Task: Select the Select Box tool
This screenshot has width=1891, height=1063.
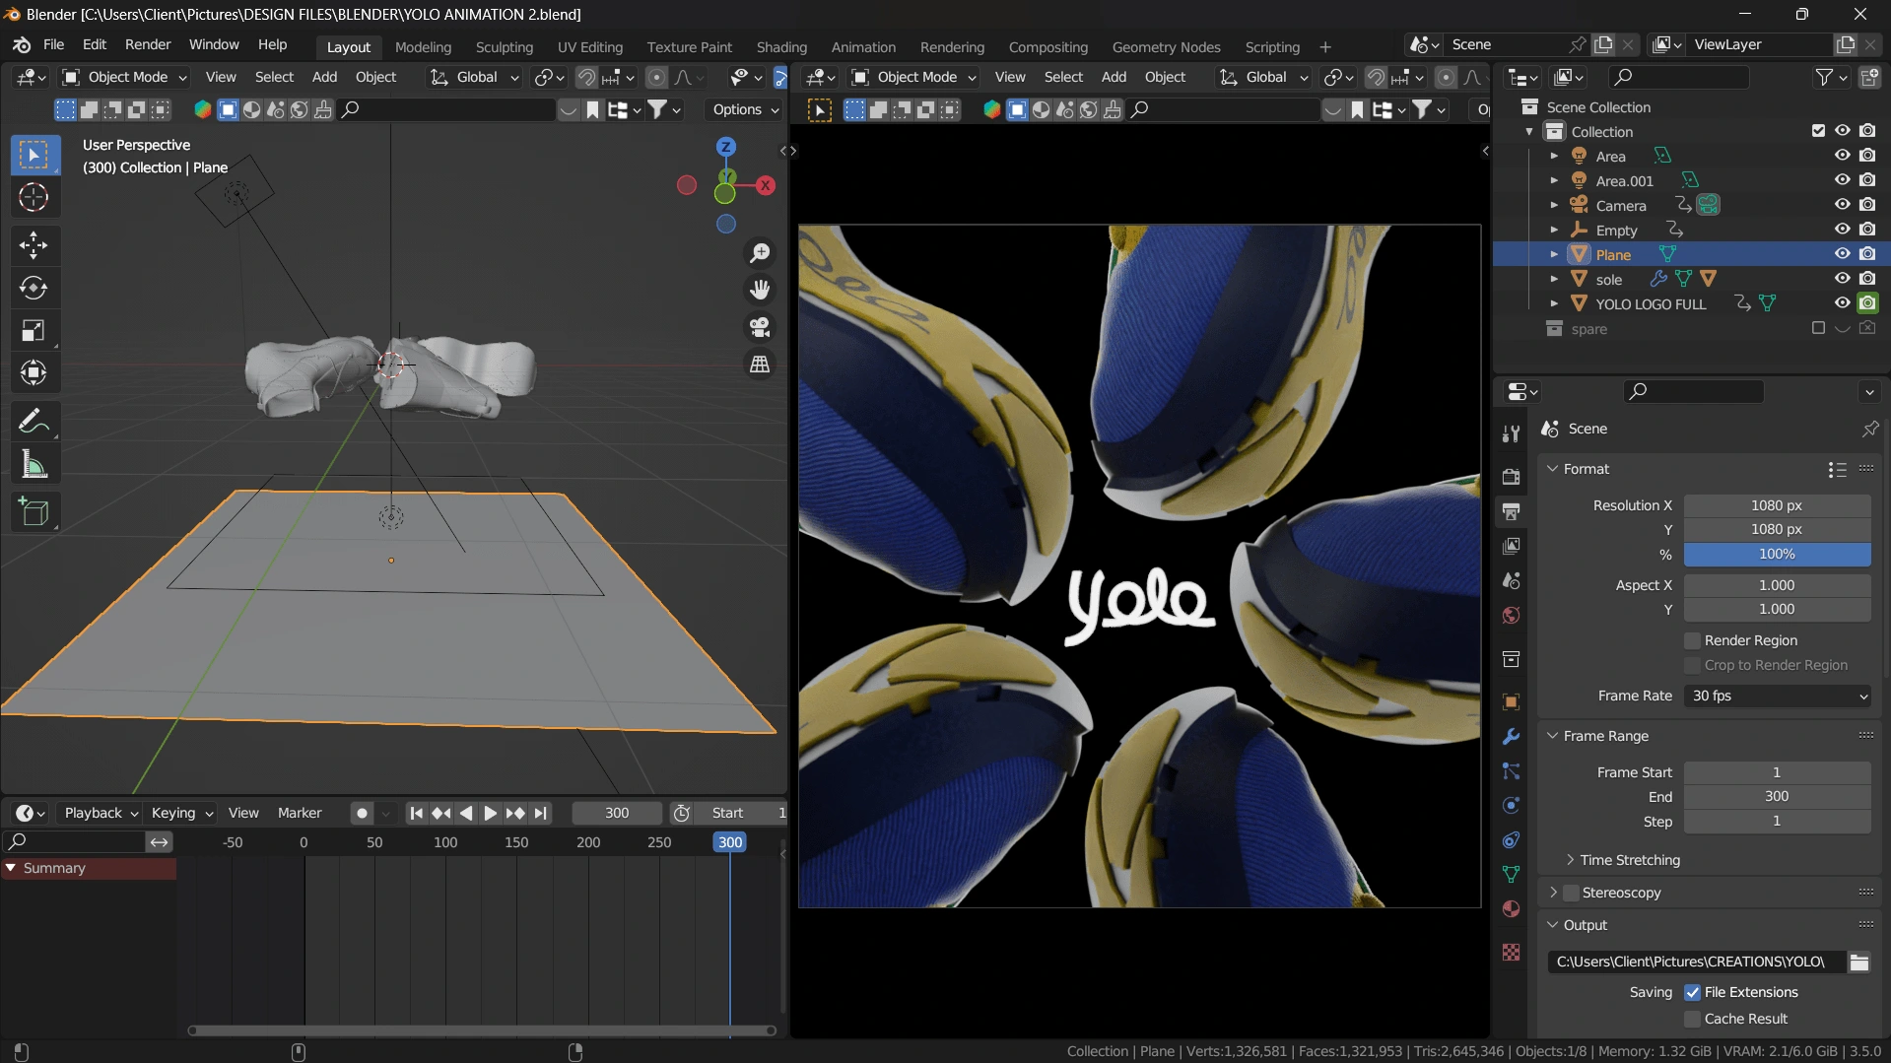Action: (34, 155)
